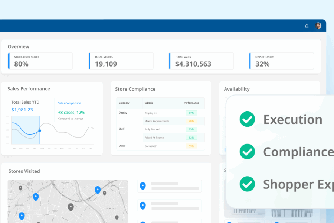Click the blue pin in the second store list row

click(x=143, y=206)
